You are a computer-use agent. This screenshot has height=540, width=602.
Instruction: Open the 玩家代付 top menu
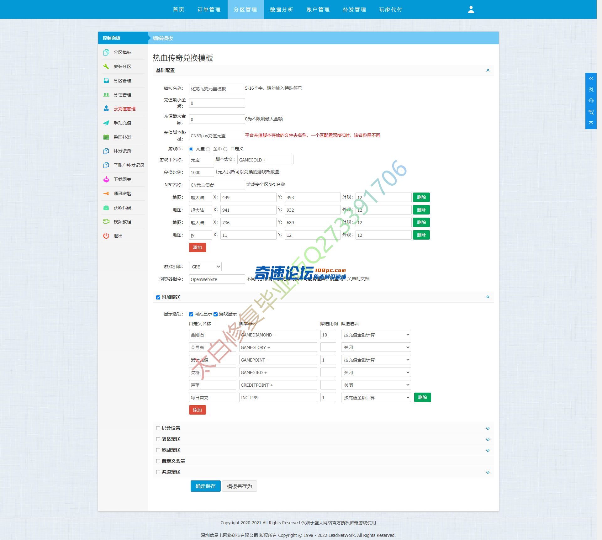coord(391,9)
